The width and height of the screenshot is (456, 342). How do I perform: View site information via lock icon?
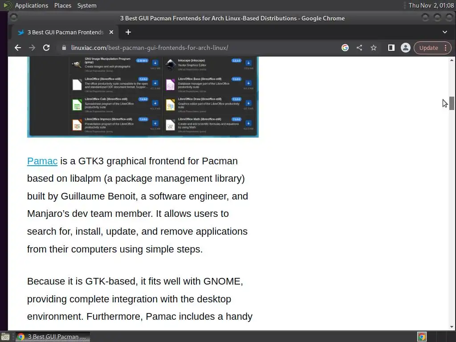[64, 48]
